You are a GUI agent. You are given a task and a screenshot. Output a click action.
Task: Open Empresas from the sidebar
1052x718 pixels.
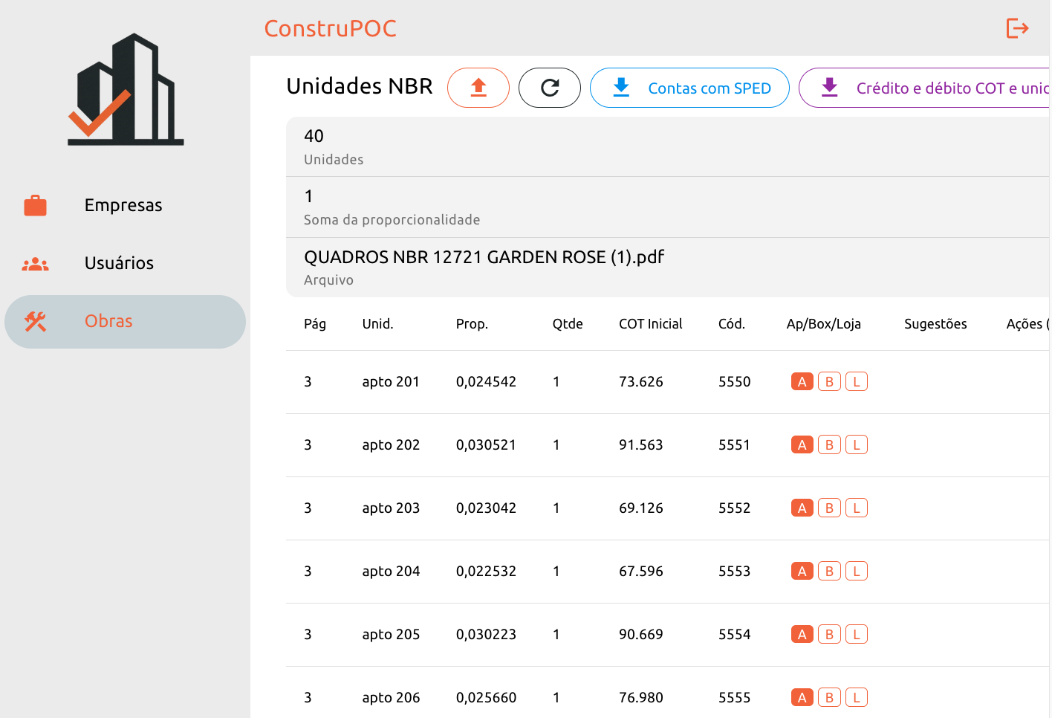point(125,205)
